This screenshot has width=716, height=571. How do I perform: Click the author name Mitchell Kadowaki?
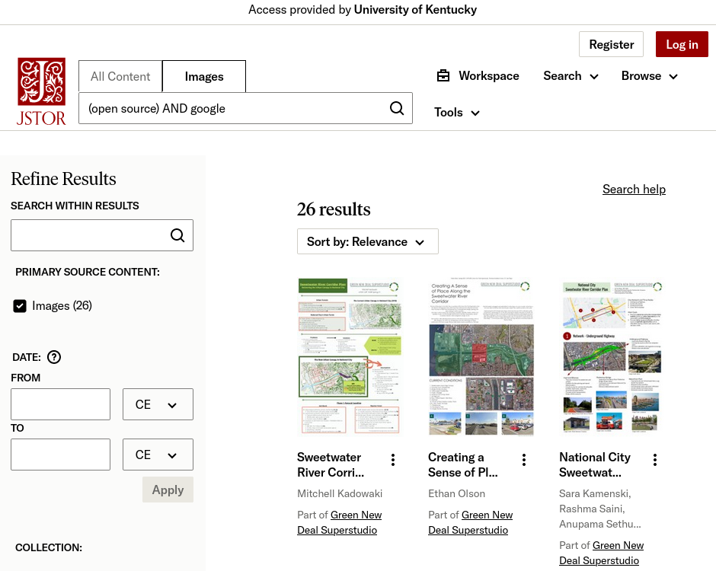click(340, 493)
